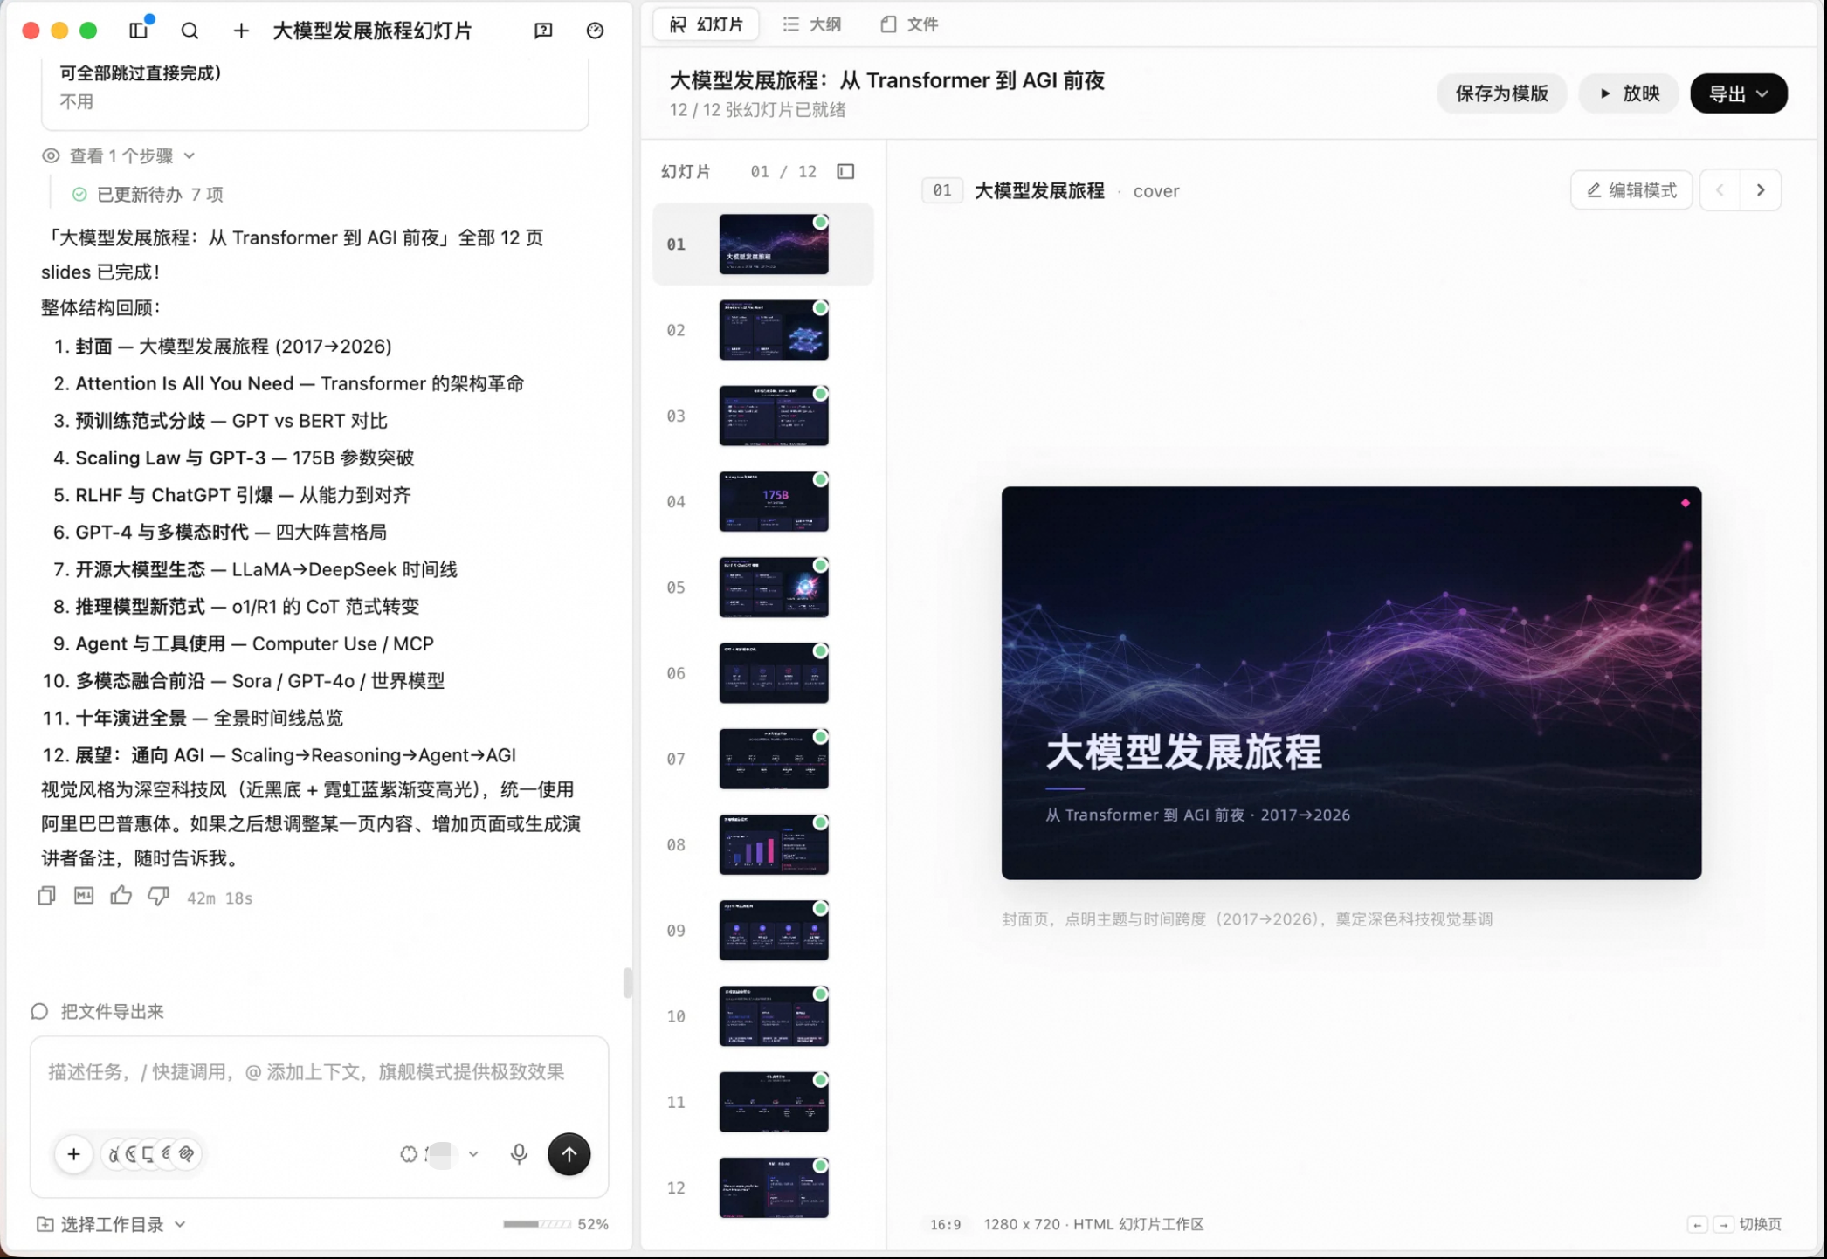This screenshot has width=1827, height=1259.
Task: Click the green check beside 已更新待办
Action: (79, 194)
